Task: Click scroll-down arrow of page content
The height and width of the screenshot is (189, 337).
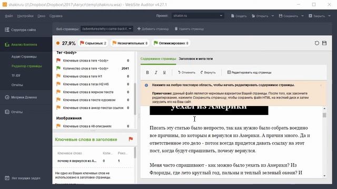Action: [324, 176]
